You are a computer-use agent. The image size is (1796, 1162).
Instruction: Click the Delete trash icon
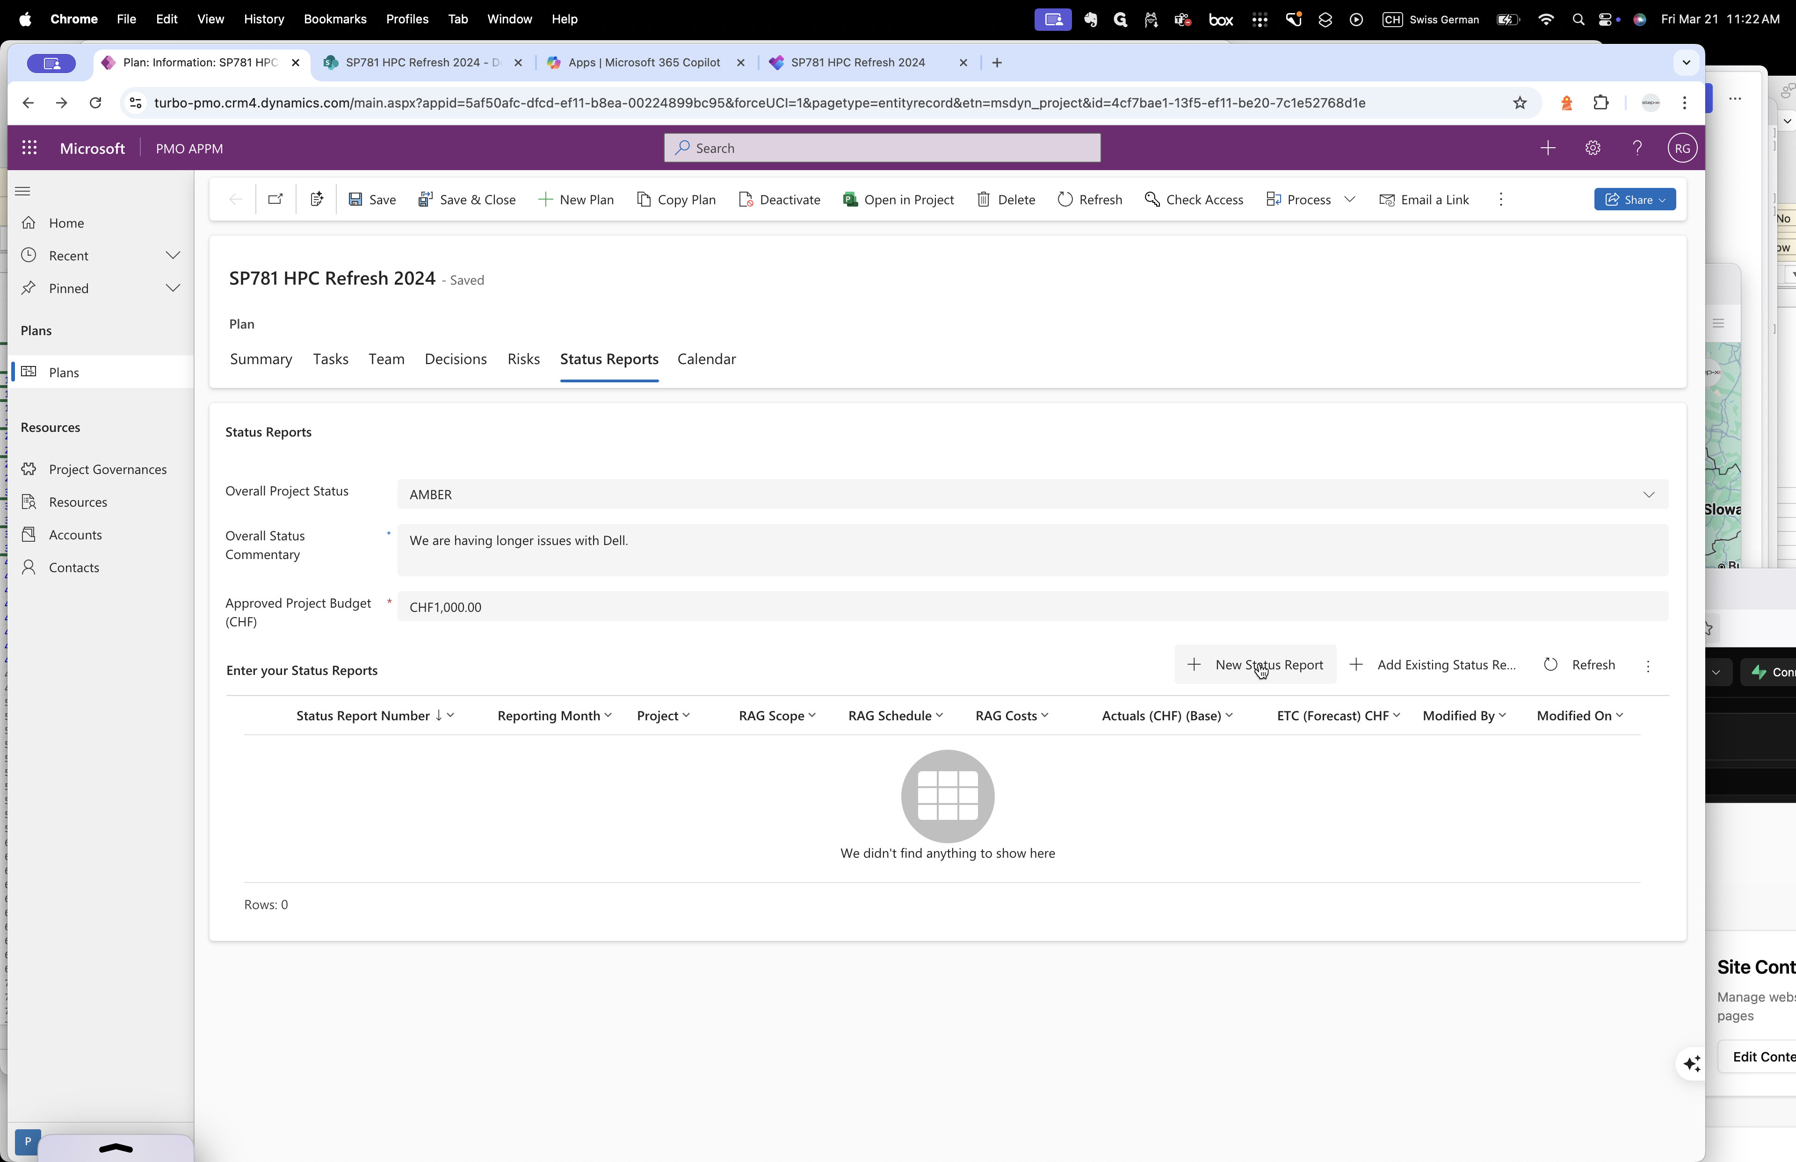point(983,200)
